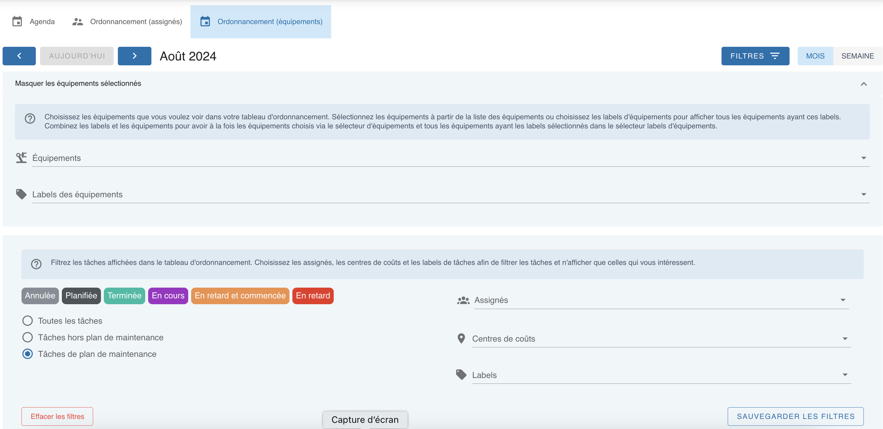The height and width of the screenshot is (429, 883).
Task: Click the tag icon beside Labels des équipements
Action: pyautogui.click(x=21, y=194)
